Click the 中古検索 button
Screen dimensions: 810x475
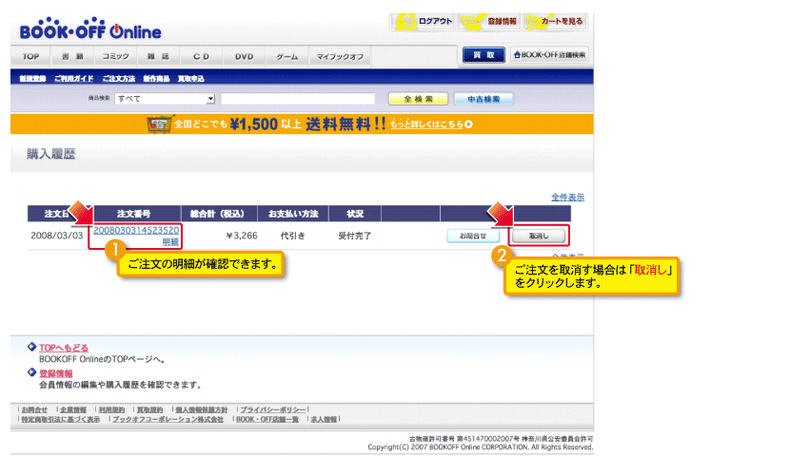point(484,99)
